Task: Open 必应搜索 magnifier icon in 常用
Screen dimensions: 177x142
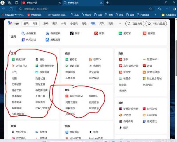Action: click(x=23, y=33)
